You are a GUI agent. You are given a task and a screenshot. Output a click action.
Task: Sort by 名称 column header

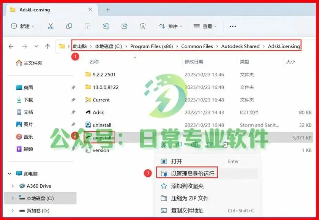coord(94,62)
